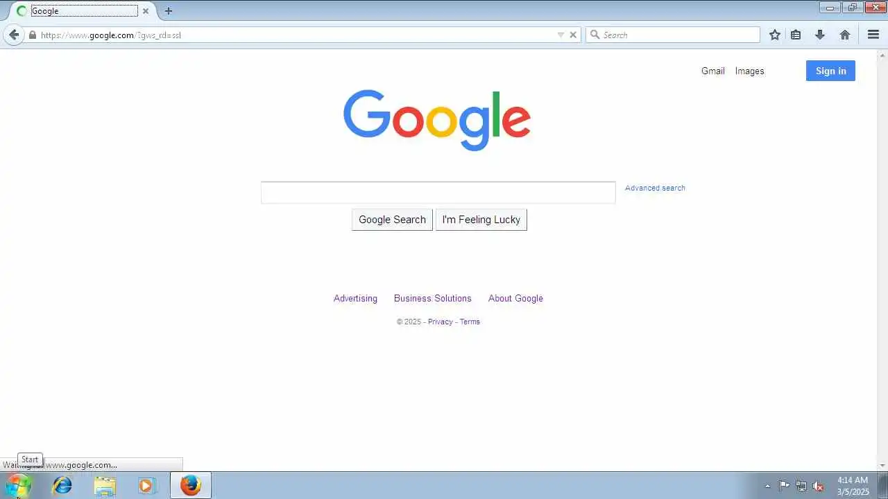Viewport: 888px width, 499px height.
Task: Stop loading with the X in address bar
Action: tap(573, 35)
